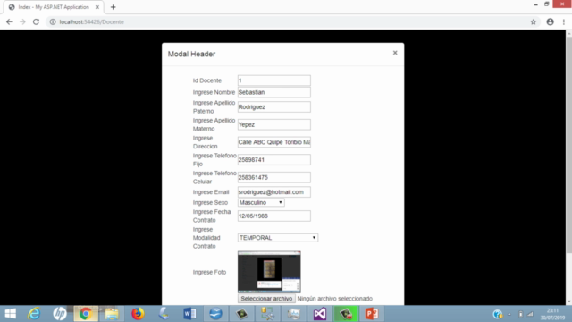Click the browser forward arrow
The height and width of the screenshot is (322, 572).
(x=22, y=21)
